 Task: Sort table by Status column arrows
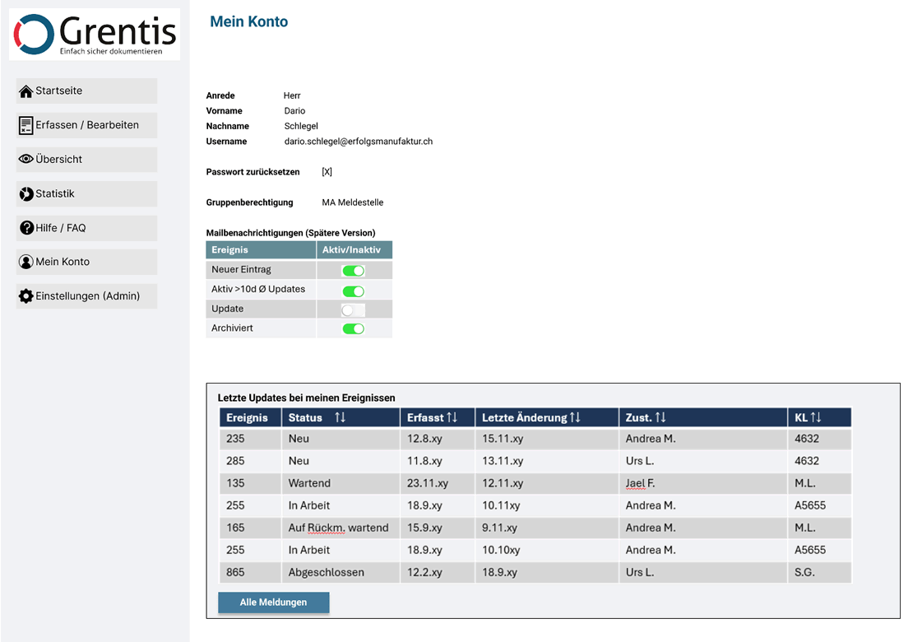click(x=340, y=418)
